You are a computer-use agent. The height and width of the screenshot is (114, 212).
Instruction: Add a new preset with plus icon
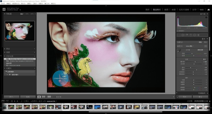[34, 49]
